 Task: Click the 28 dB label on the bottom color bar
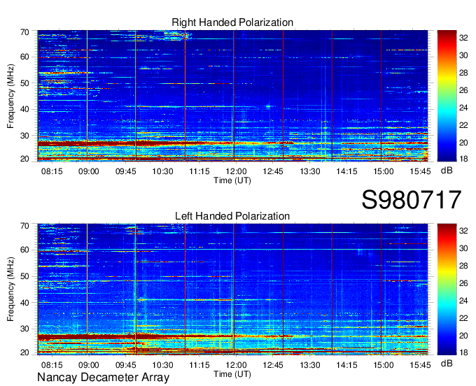pyautogui.click(x=463, y=266)
